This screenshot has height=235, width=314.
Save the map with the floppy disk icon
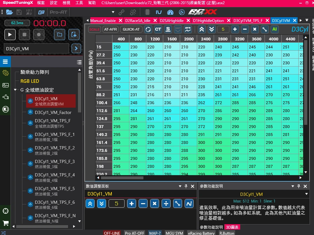(19, 12)
